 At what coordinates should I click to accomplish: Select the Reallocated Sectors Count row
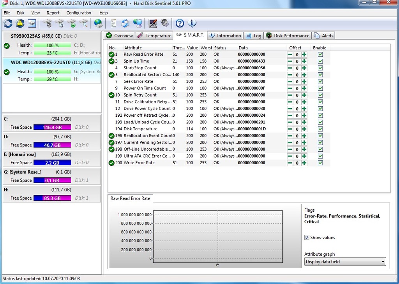(x=147, y=75)
